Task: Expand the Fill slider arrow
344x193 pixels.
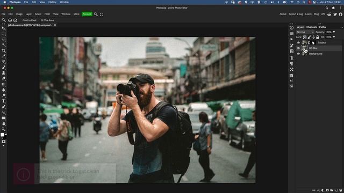Action: 334,37
